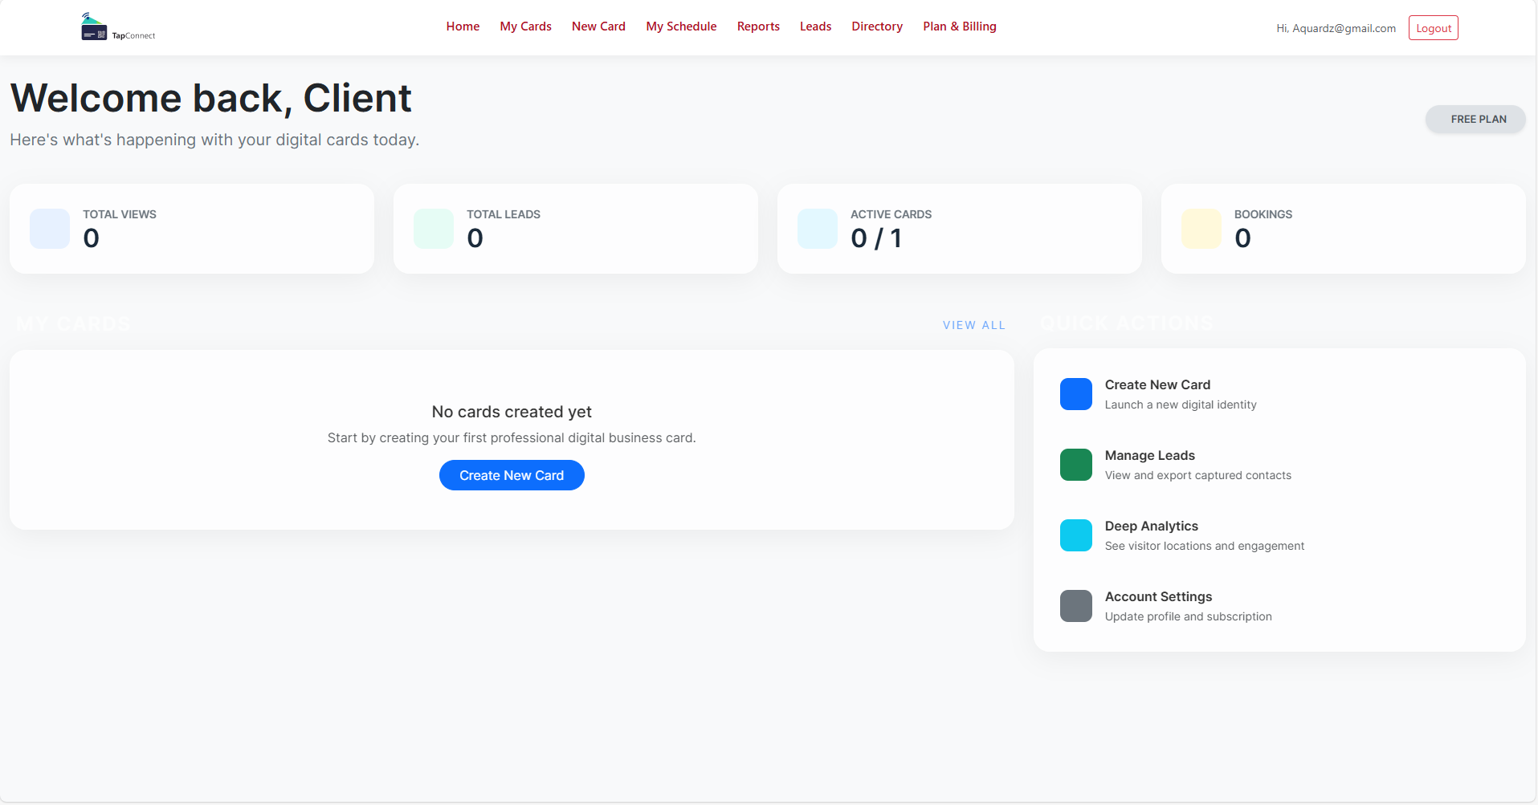Open Plan & Billing
This screenshot has height=805, width=1538.
[959, 26]
